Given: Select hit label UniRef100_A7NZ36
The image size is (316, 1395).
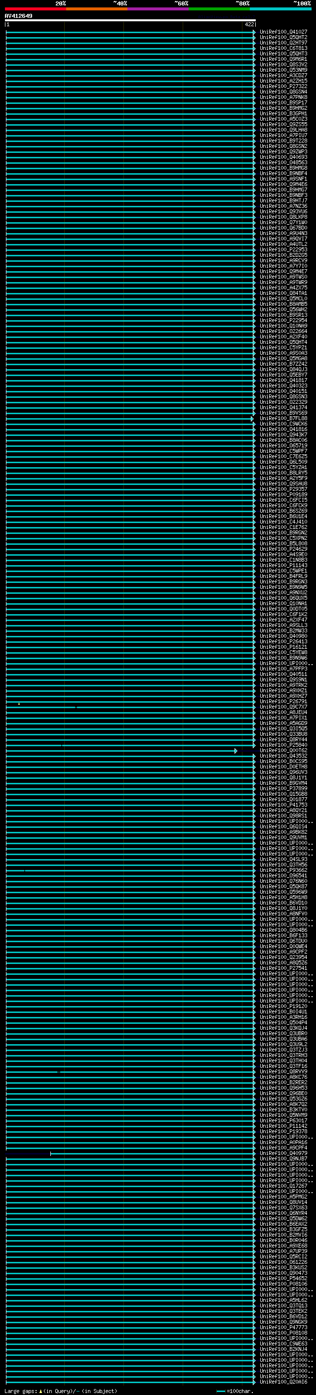Looking at the screenshot, I should pyautogui.click(x=283, y=206).
